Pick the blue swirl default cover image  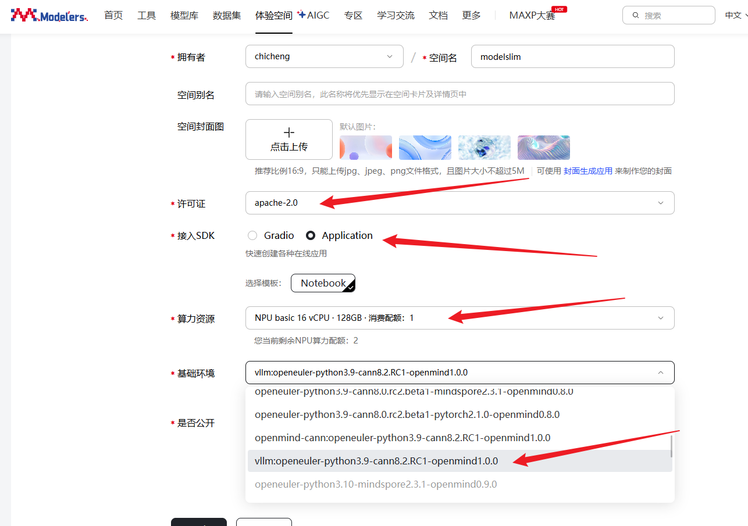click(425, 148)
